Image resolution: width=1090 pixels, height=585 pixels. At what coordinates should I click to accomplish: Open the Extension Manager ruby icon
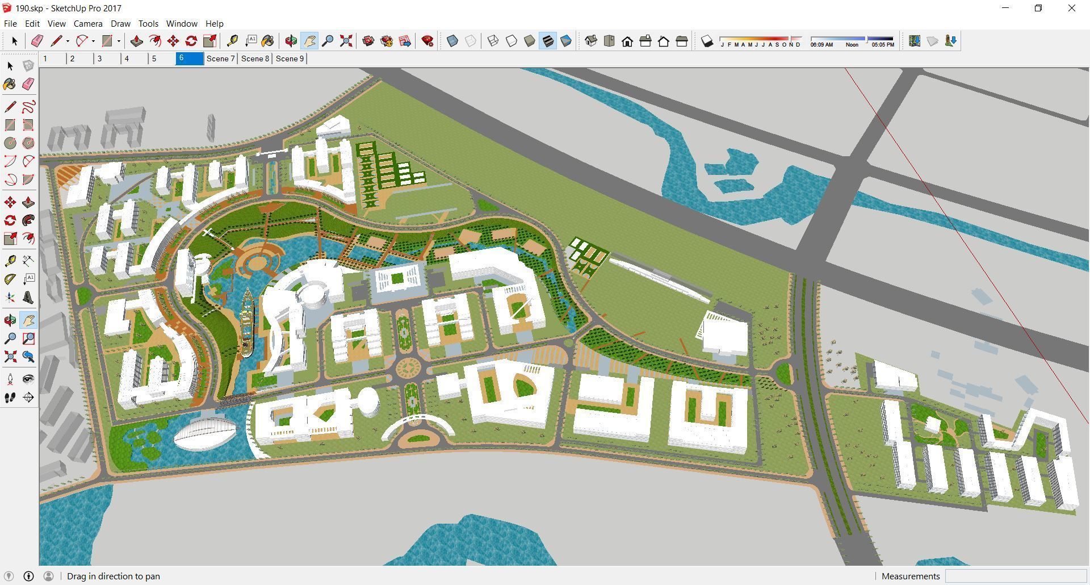coord(427,41)
